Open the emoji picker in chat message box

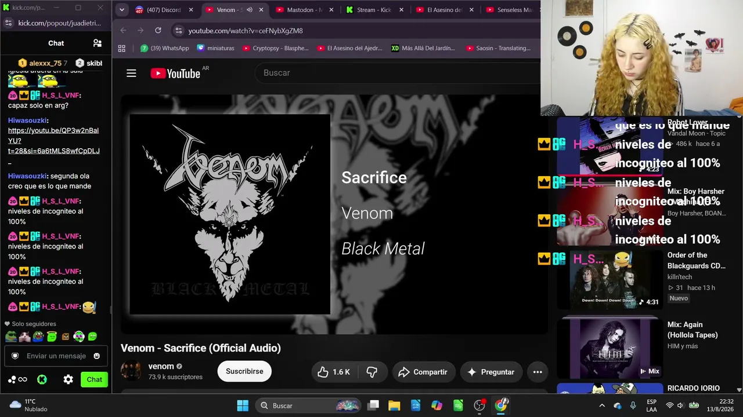click(x=96, y=356)
